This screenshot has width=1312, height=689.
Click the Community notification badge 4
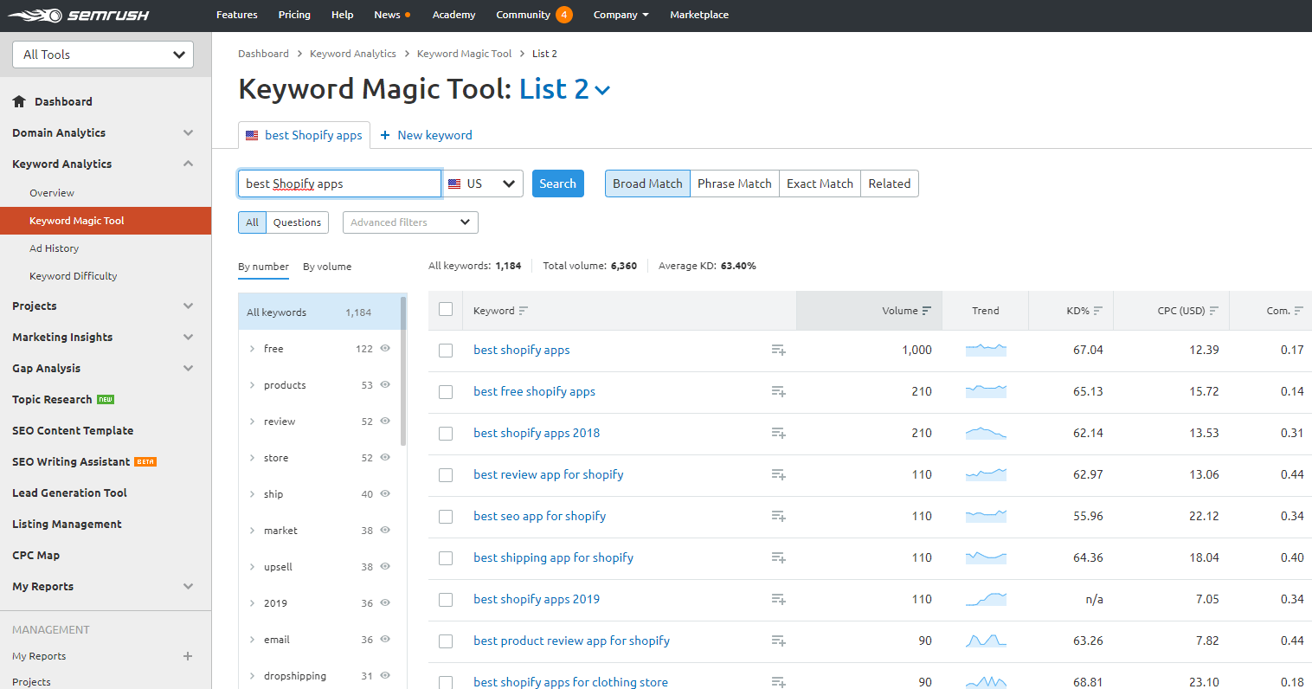click(x=564, y=15)
